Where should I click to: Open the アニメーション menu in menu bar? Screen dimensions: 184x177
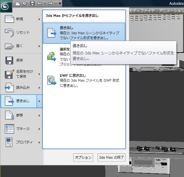point(171,11)
